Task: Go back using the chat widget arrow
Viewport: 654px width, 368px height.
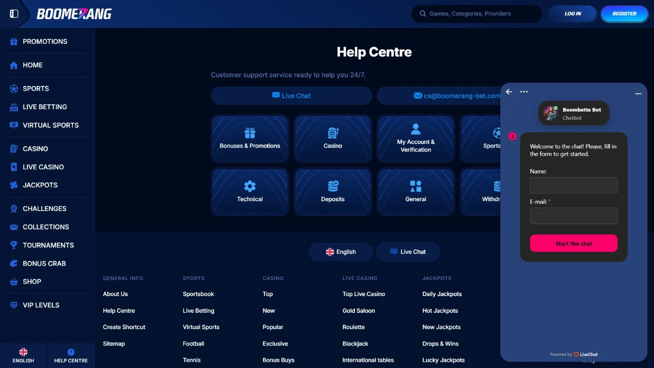Action: [509, 92]
